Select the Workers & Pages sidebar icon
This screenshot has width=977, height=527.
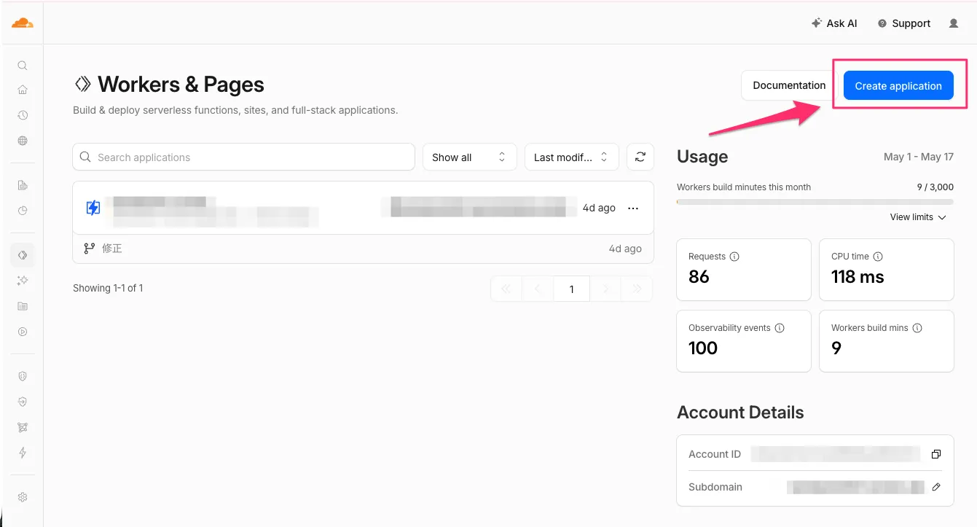click(23, 255)
